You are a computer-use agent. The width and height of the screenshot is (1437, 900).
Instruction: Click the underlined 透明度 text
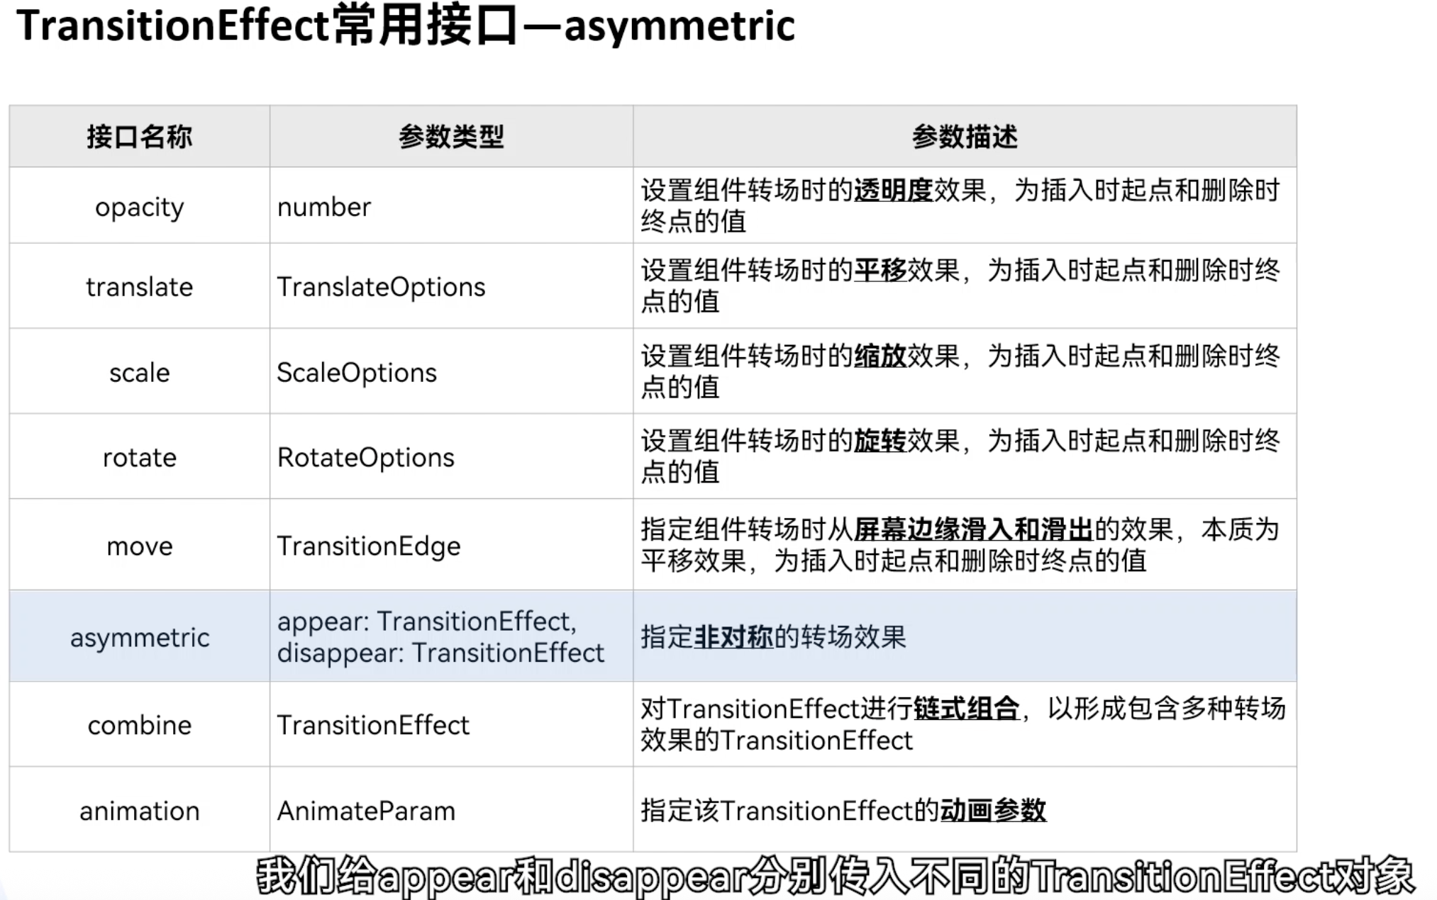pyautogui.click(x=893, y=191)
